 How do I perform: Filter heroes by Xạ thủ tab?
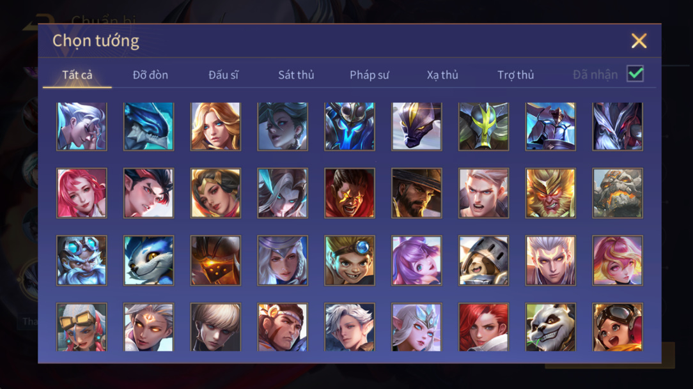[x=442, y=75]
